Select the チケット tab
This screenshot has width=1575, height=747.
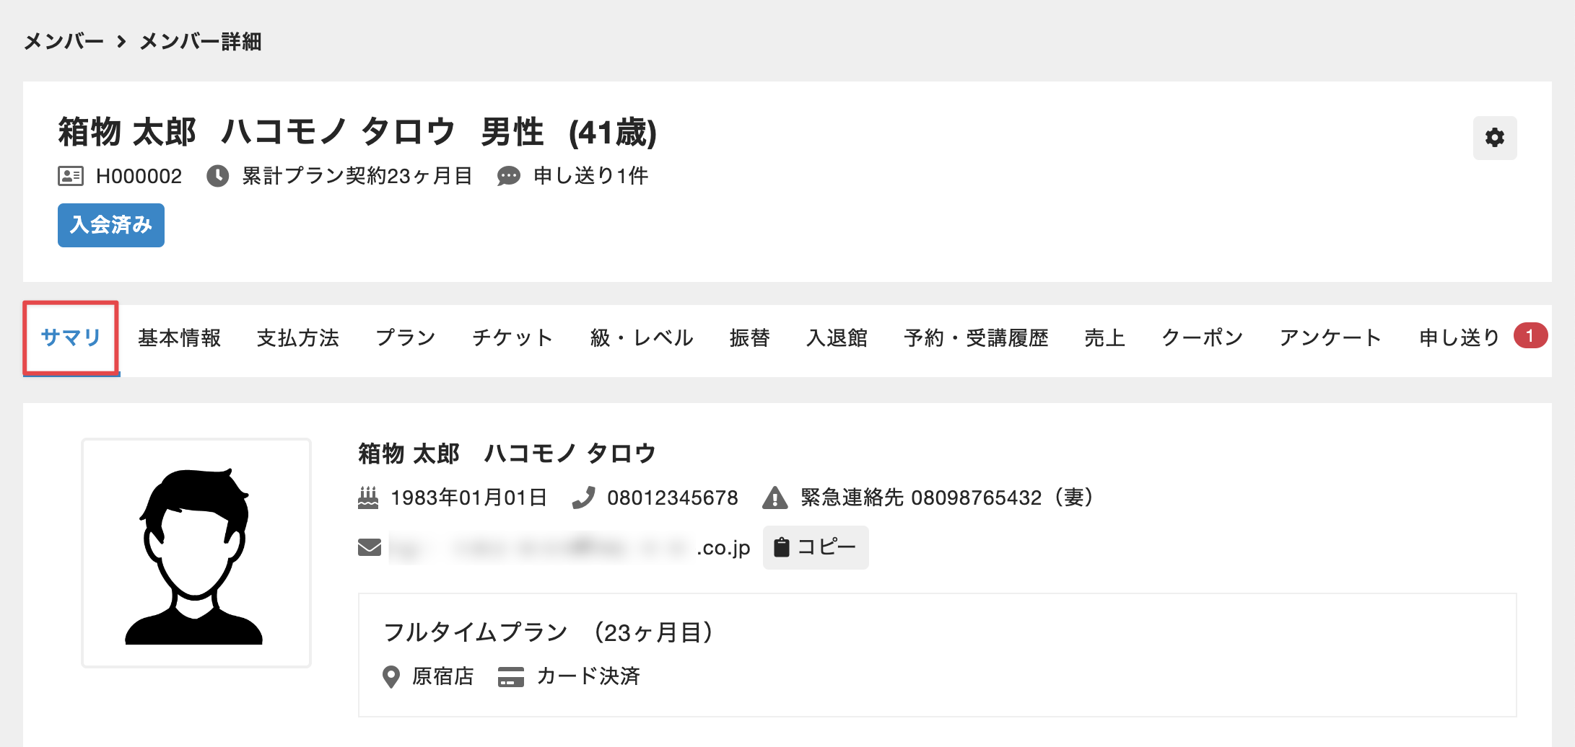(512, 337)
